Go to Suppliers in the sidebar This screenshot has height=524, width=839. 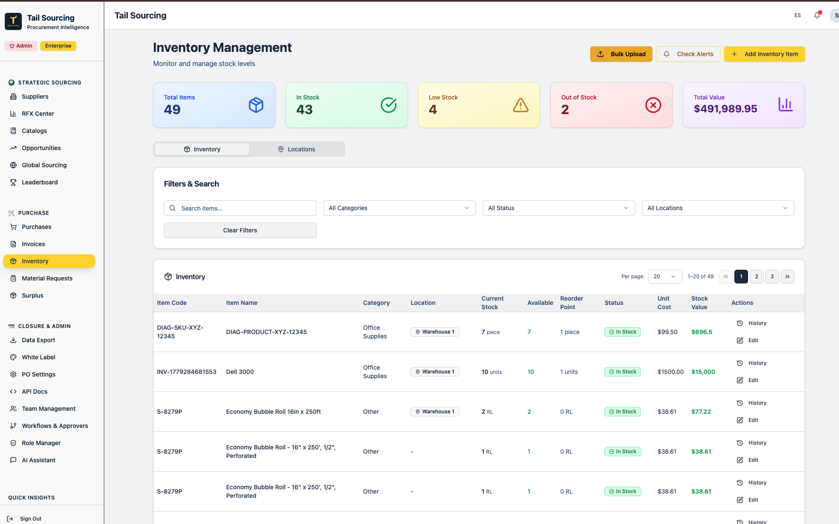[49, 96]
